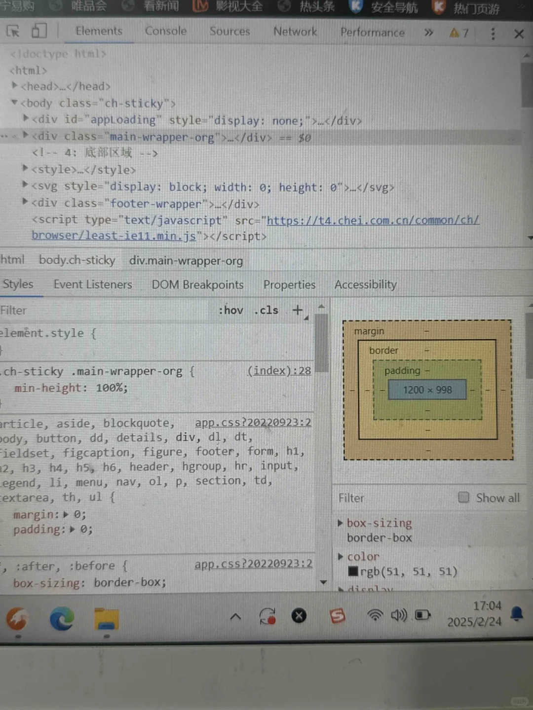533x710 pixels.
Task: Show hidden tray icons chevron
Action: click(235, 616)
